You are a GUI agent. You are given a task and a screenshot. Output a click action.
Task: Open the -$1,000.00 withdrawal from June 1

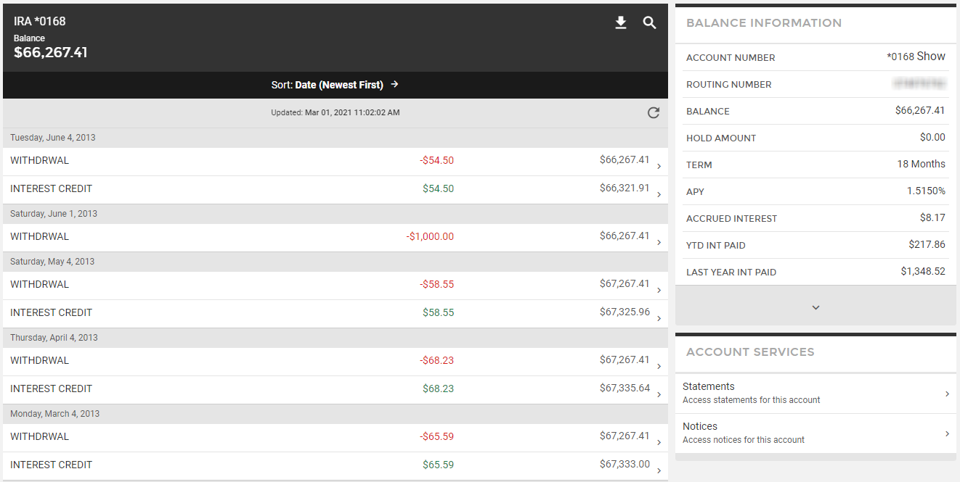click(x=334, y=237)
